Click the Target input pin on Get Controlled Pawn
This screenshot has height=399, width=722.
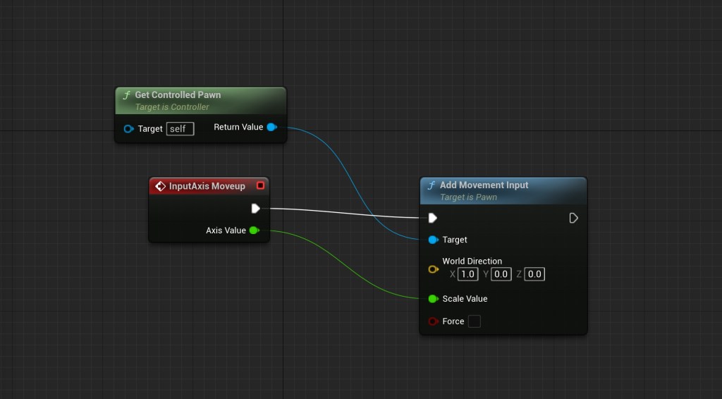128,129
